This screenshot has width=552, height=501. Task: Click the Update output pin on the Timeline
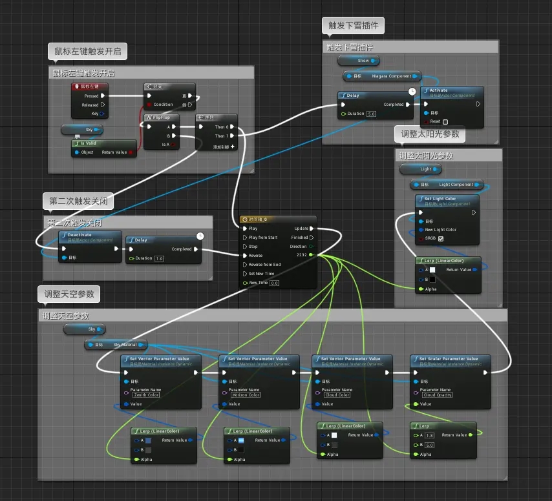[311, 228]
